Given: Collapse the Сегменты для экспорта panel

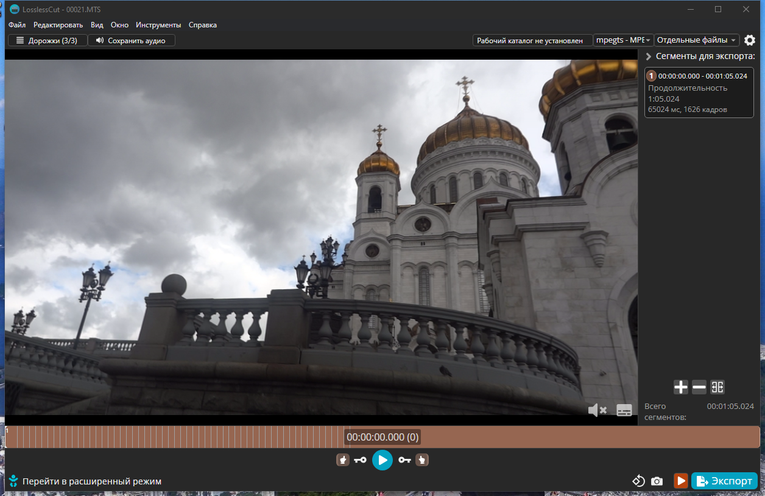Looking at the screenshot, I should coord(649,57).
